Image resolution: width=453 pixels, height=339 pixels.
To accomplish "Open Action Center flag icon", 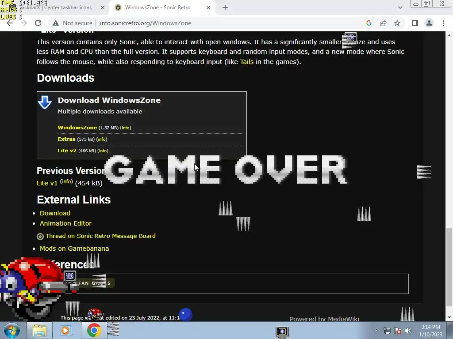I will pyautogui.click(x=398, y=331).
